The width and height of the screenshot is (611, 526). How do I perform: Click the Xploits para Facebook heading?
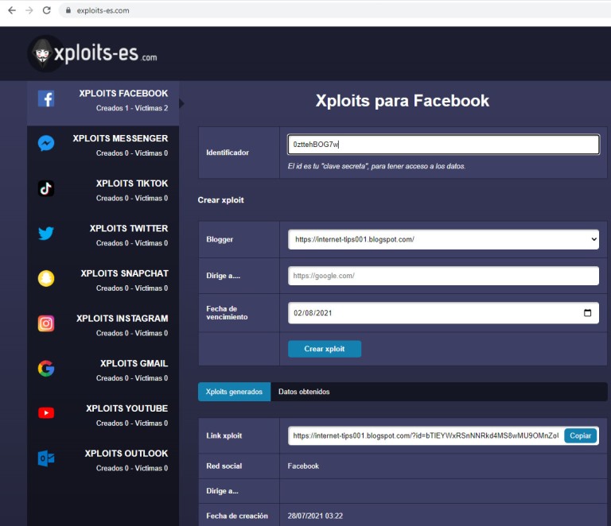click(403, 101)
